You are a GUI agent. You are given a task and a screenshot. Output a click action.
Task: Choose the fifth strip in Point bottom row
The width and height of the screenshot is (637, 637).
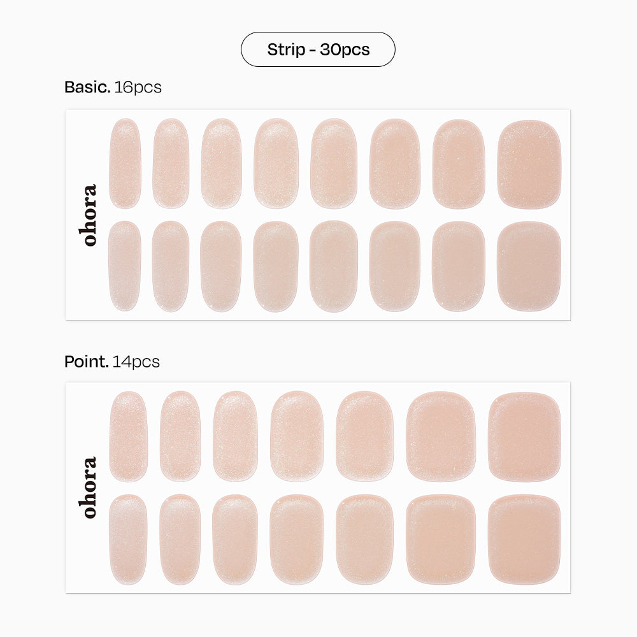(x=364, y=540)
